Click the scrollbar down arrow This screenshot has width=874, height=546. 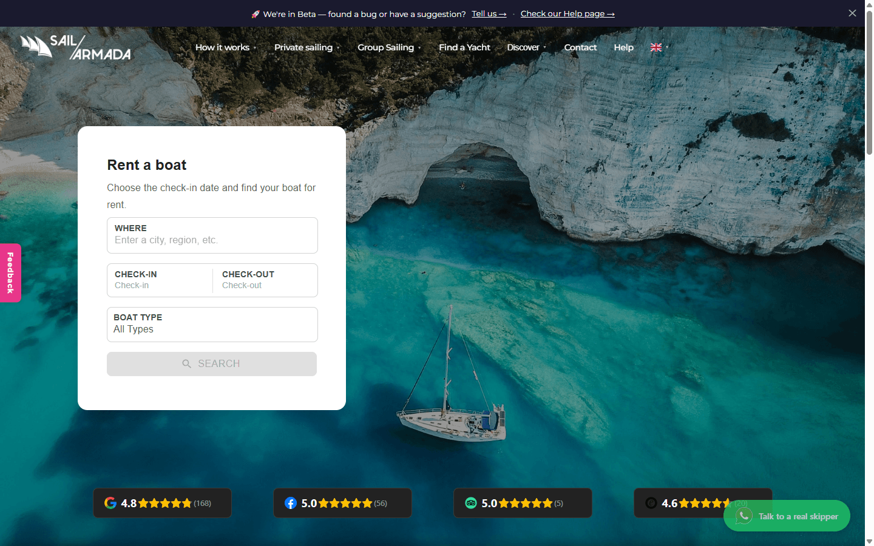click(x=869, y=541)
